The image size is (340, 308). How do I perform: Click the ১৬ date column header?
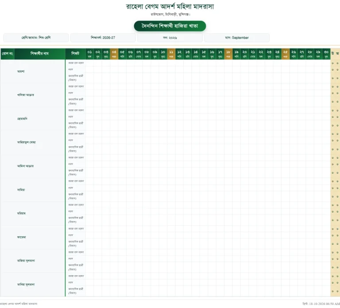tap(212, 54)
